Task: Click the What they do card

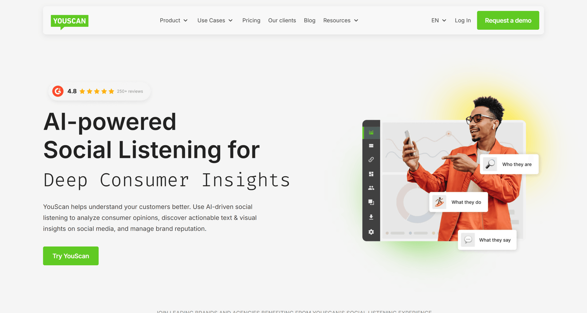Action: point(459,202)
